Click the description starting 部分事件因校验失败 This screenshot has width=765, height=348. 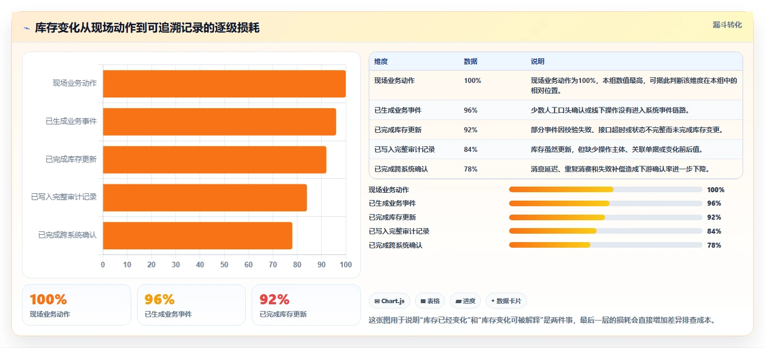(x=629, y=130)
